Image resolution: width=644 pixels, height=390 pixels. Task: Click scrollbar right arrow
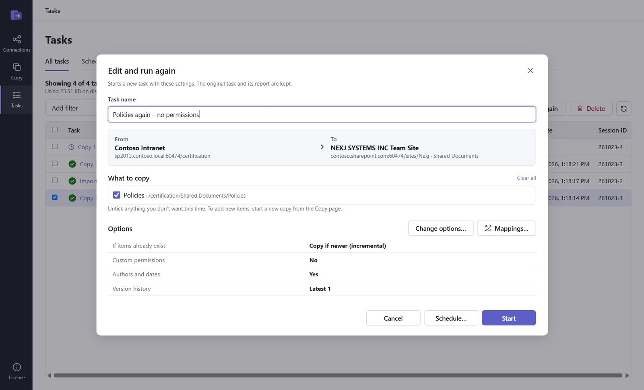[x=627, y=376]
